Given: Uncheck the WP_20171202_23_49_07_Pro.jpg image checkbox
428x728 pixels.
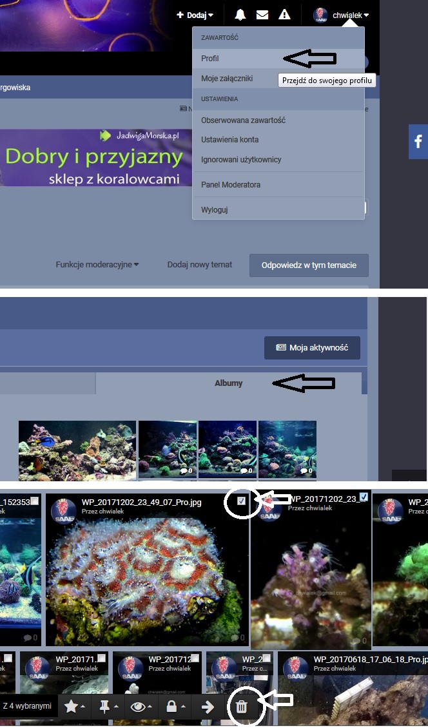Looking at the screenshot, I should coord(241,501).
